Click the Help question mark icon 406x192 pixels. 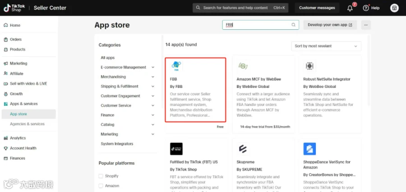(365, 8)
